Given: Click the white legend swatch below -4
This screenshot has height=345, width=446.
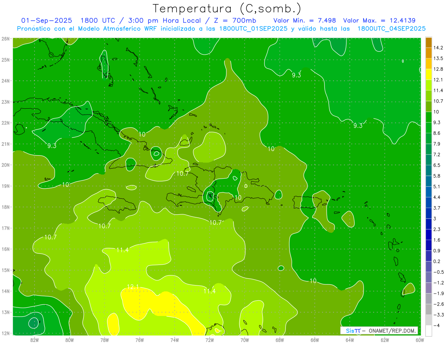Looking at the screenshot, I should (429, 331).
